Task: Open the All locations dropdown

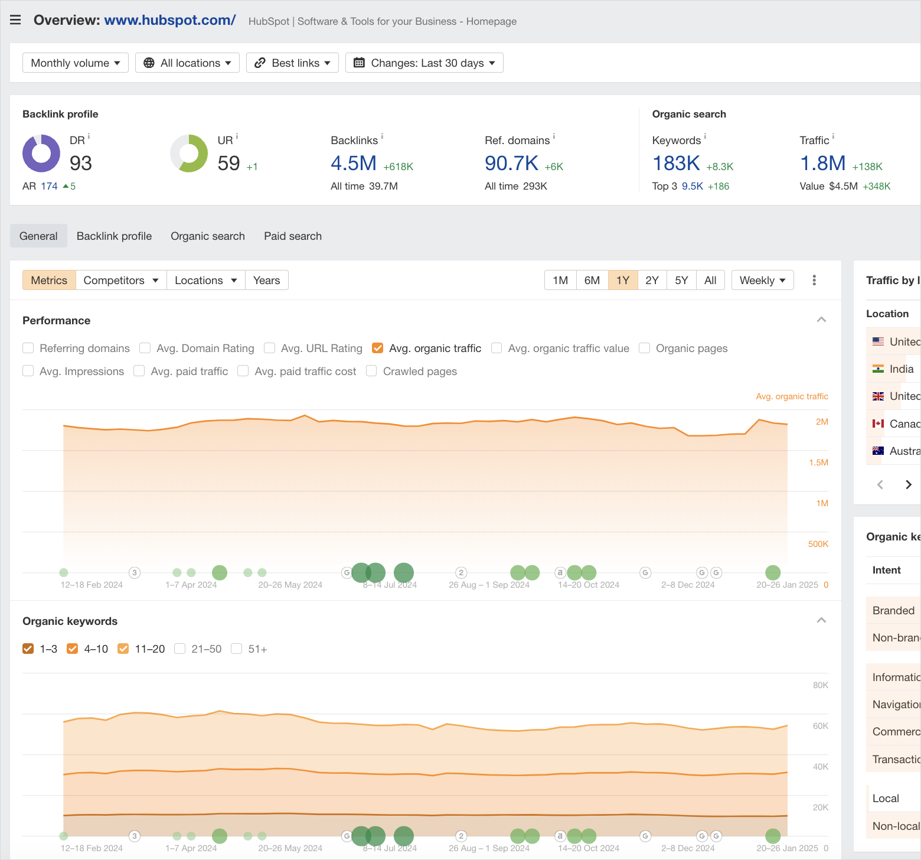Action: [x=187, y=63]
